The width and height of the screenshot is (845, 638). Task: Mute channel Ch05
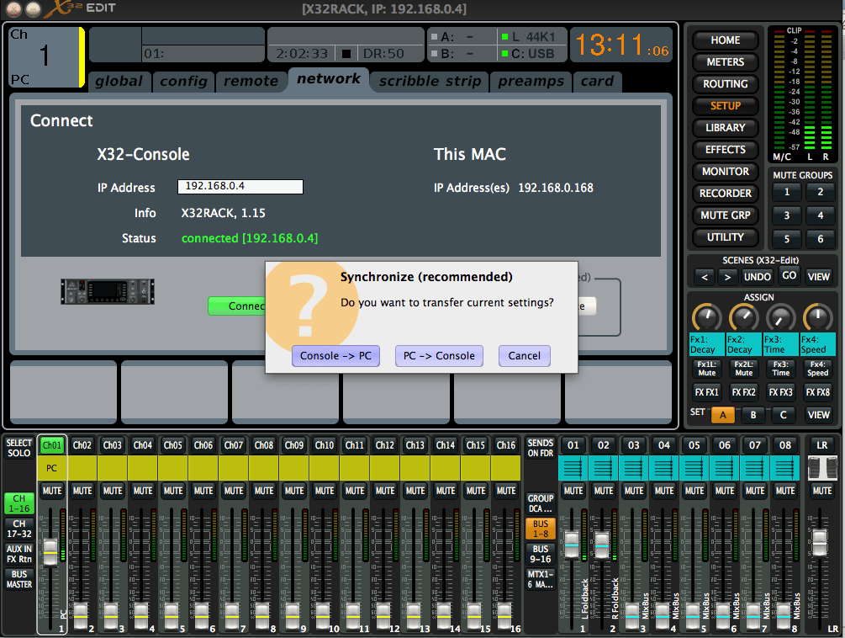pyautogui.click(x=173, y=491)
